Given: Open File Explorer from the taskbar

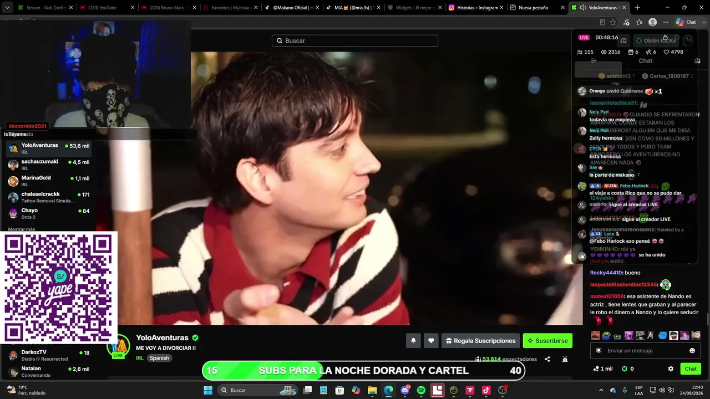Looking at the screenshot, I should 372,390.
